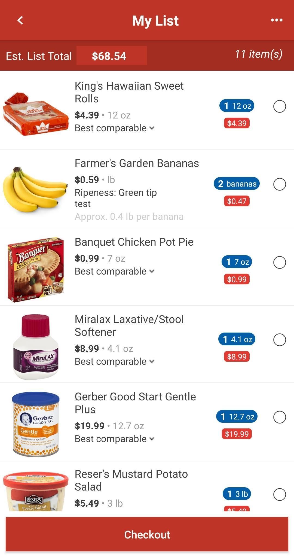Tap the Checkout button
The image size is (294, 557).
[147, 534]
